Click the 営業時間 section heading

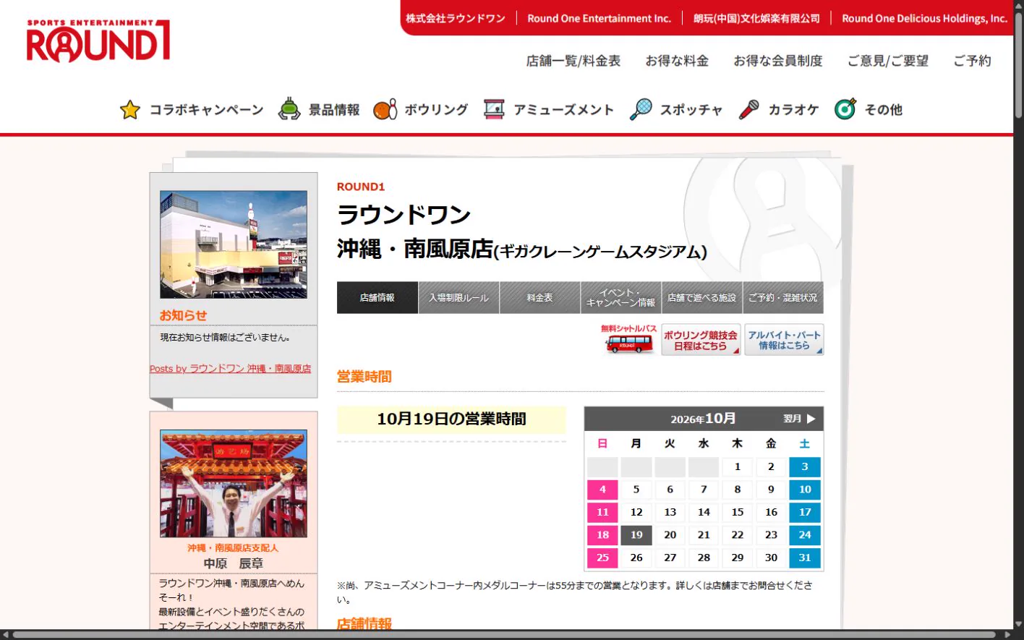pyautogui.click(x=364, y=377)
